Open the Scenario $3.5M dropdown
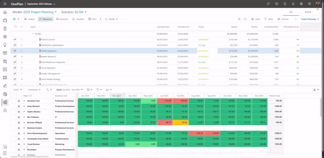The width and height of the screenshot is (324, 158). click(81, 12)
